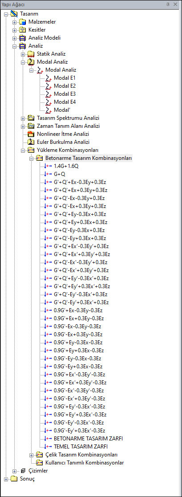Expand the Çelik Tasarım Kombinasyonları node
The height and width of the screenshot is (497, 182).
32,455
